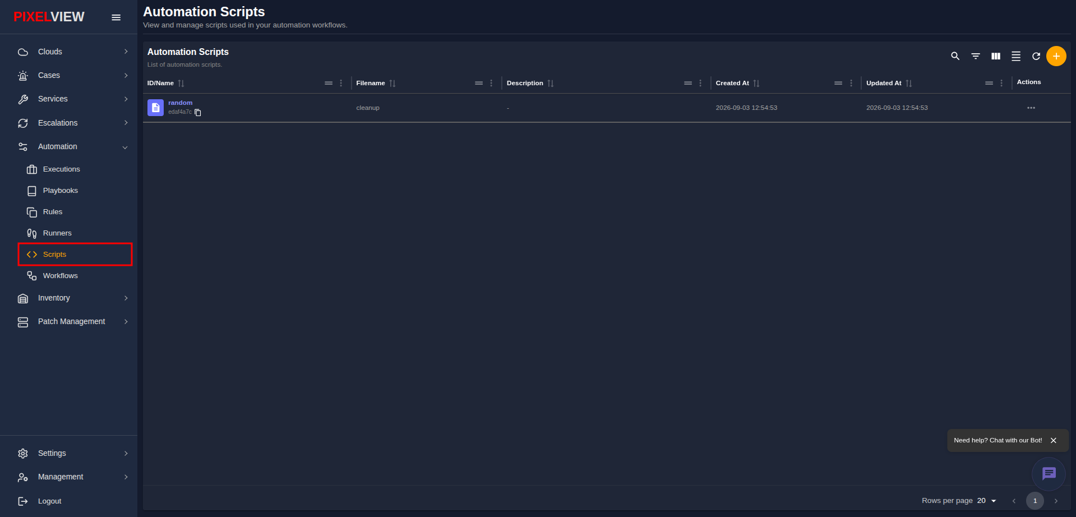Open rows per page dropdown
1076x517 pixels.
coord(987,501)
